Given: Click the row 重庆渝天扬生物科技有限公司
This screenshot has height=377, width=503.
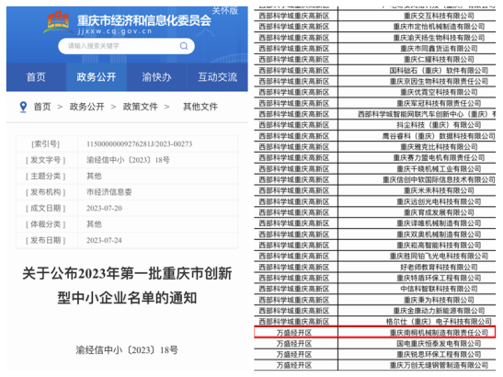Looking at the screenshot, I should 374,38.
